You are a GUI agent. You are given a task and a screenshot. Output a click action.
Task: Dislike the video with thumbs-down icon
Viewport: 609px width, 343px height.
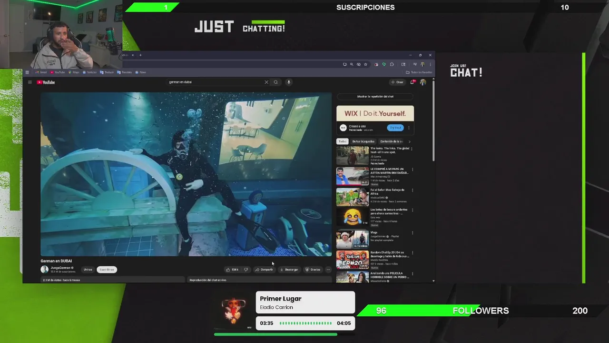(x=246, y=270)
